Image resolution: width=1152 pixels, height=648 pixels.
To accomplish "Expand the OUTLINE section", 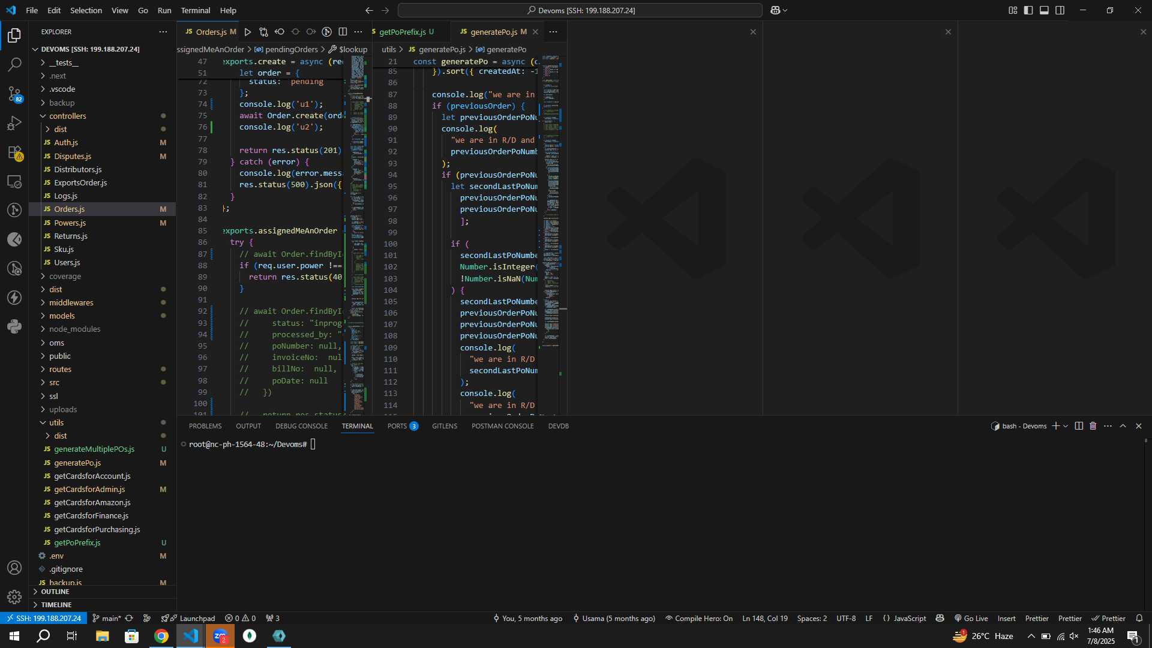I will [102, 592].
